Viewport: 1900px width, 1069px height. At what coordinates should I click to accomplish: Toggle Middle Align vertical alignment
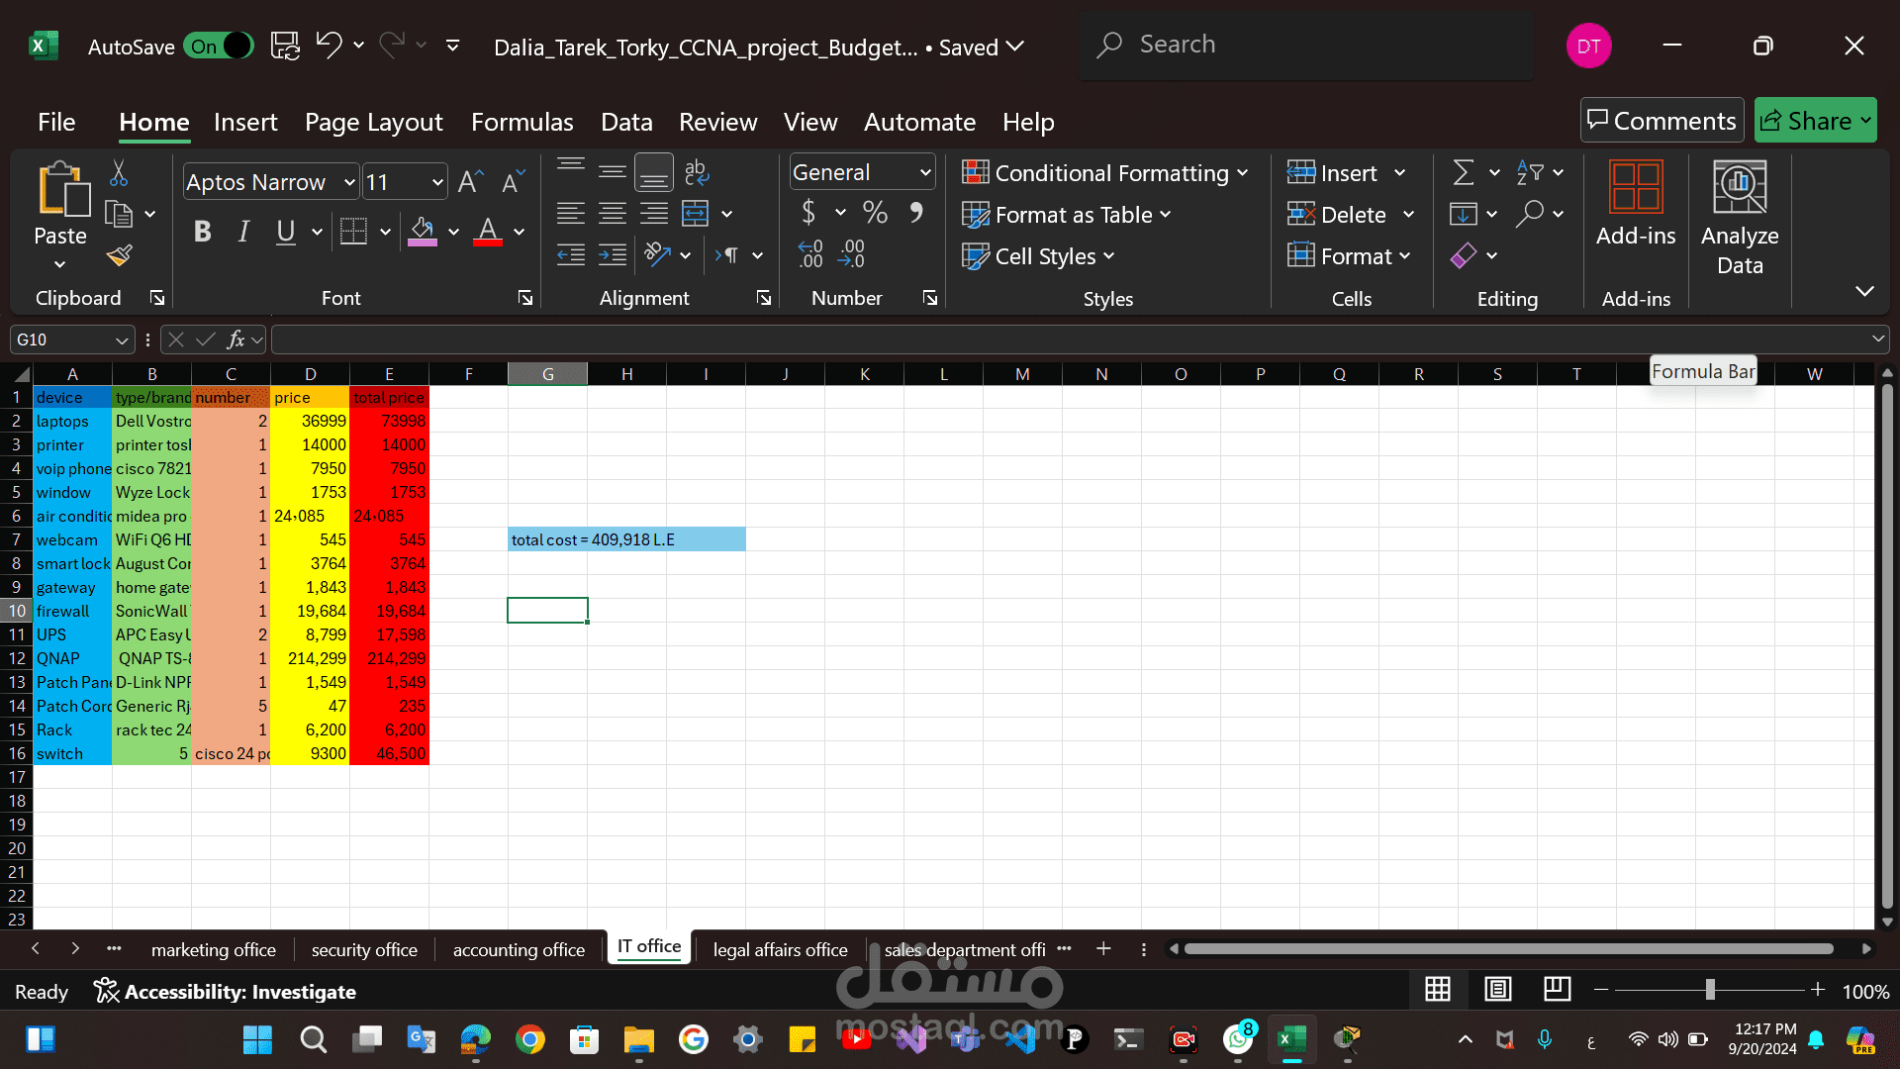click(x=613, y=172)
